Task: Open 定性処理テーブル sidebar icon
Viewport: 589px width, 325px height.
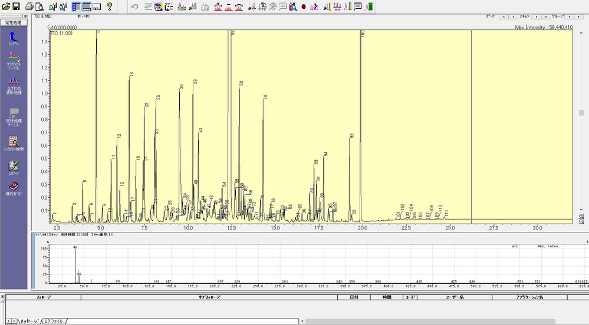Action: (x=14, y=117)
